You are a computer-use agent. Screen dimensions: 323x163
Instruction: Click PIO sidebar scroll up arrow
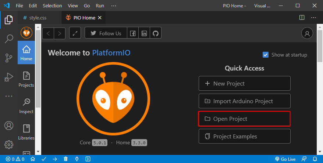[x=38, y=27]
